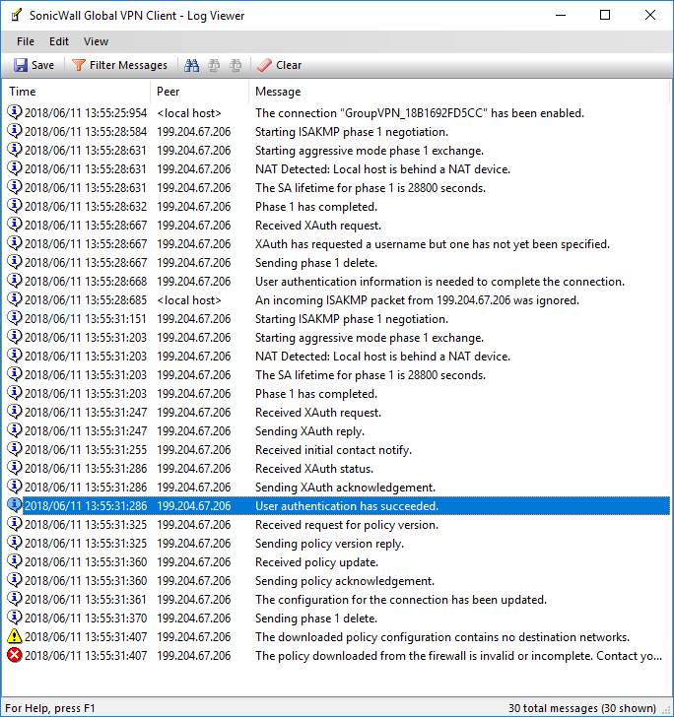Click info icon of 'Received policy update' row
Image resolution: width=674 pixels, height=717 pixels.
point(14,561)
